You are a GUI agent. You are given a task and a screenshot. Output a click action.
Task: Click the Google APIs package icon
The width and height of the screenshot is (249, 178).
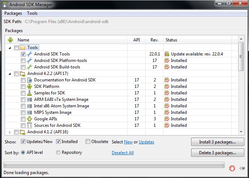(30, 119)
